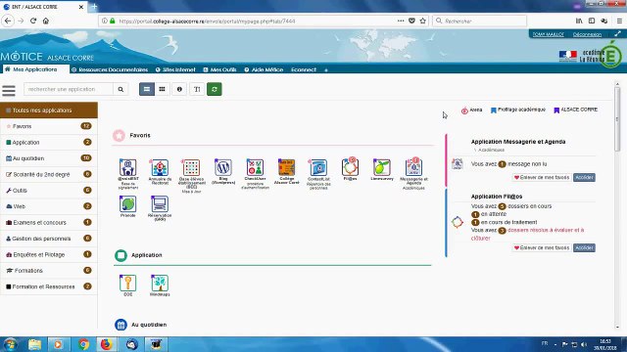Viewport: 627px width, 352px height.
Task: Switch to grid view display
Action: (162, 89)
